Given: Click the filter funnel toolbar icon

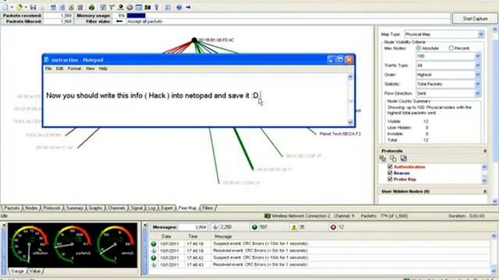Looking at the screenshot, I should (x=111, y=7).
